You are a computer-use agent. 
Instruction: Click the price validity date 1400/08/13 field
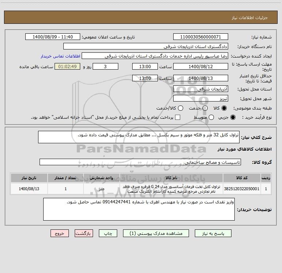tap(201, 78)
